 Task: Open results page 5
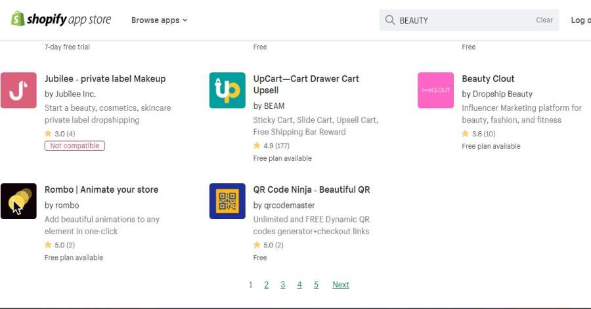316,285
